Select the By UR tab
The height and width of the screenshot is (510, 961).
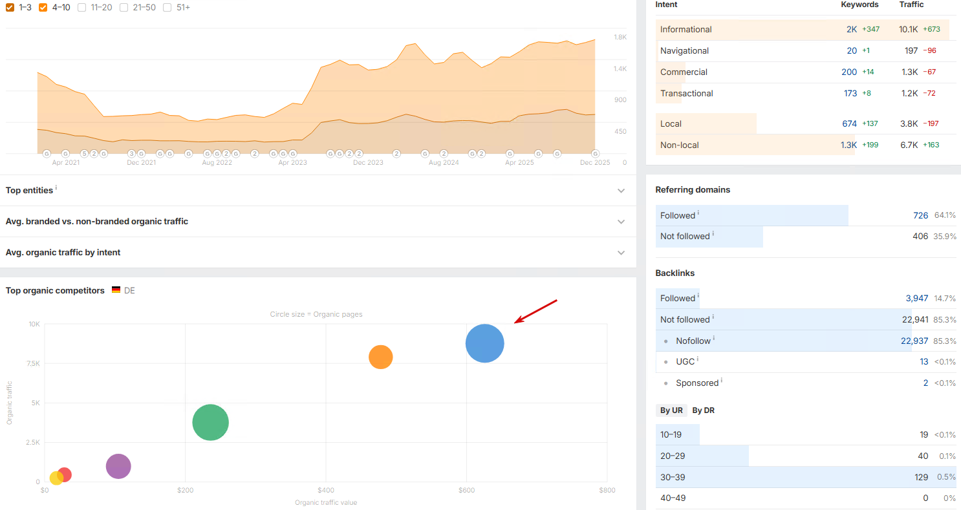coord(671,410)
